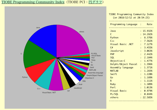This screenshot has width=157, height=110.
Task: Select the 'Perl' pie chart label
Action: click(x=93, y=58)
